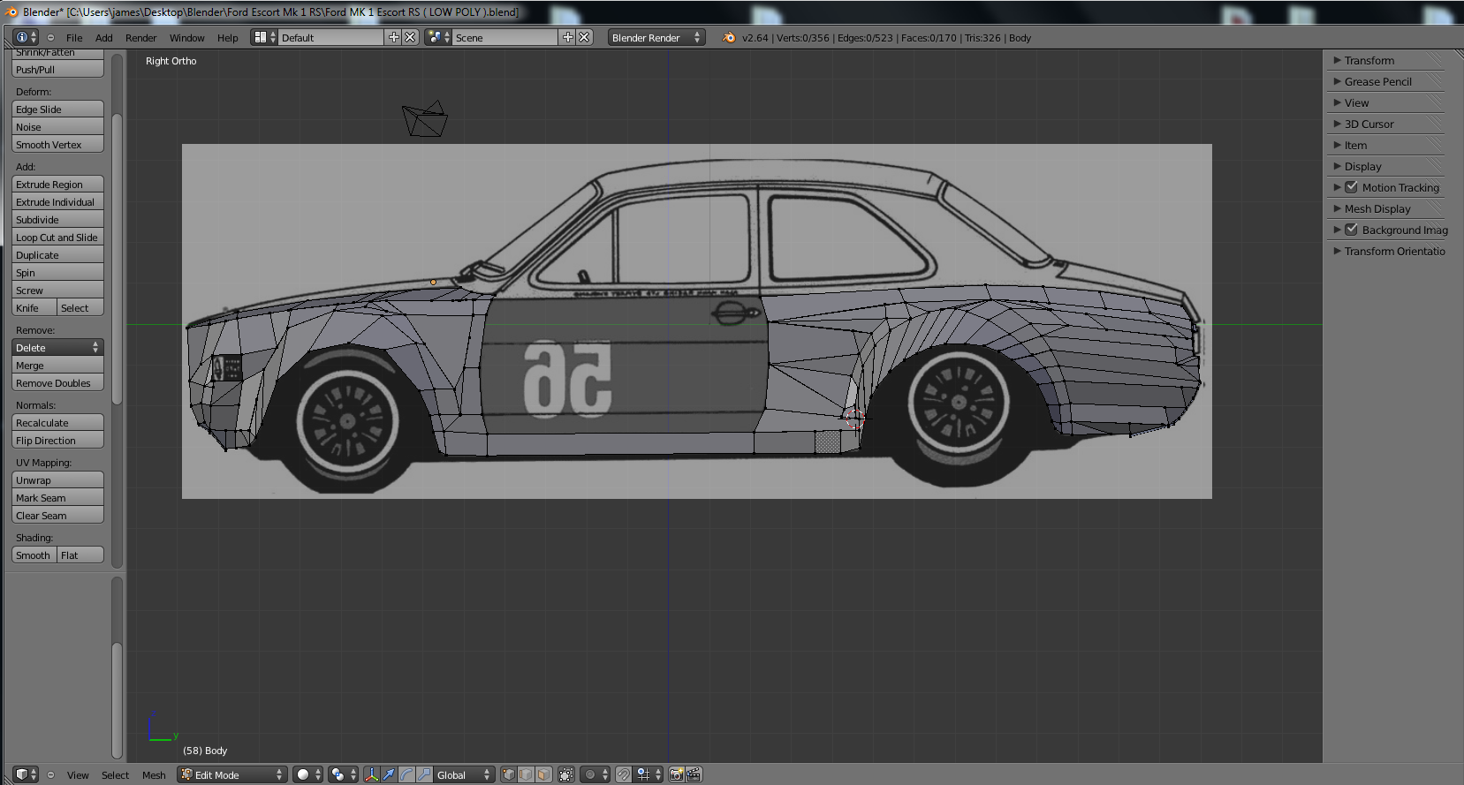Click the Remove Doubles button
Image resolution: width=1464 pixels, height=785 pixels.
57,382
